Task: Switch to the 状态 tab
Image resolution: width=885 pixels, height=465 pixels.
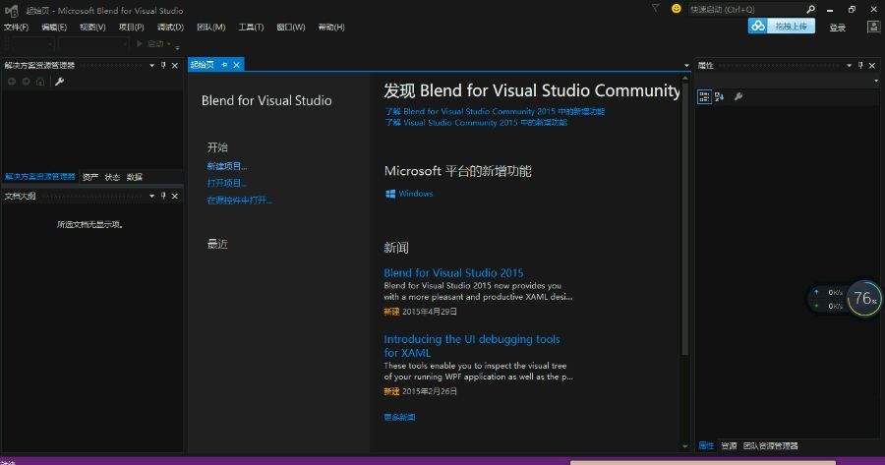Action: 112,177
